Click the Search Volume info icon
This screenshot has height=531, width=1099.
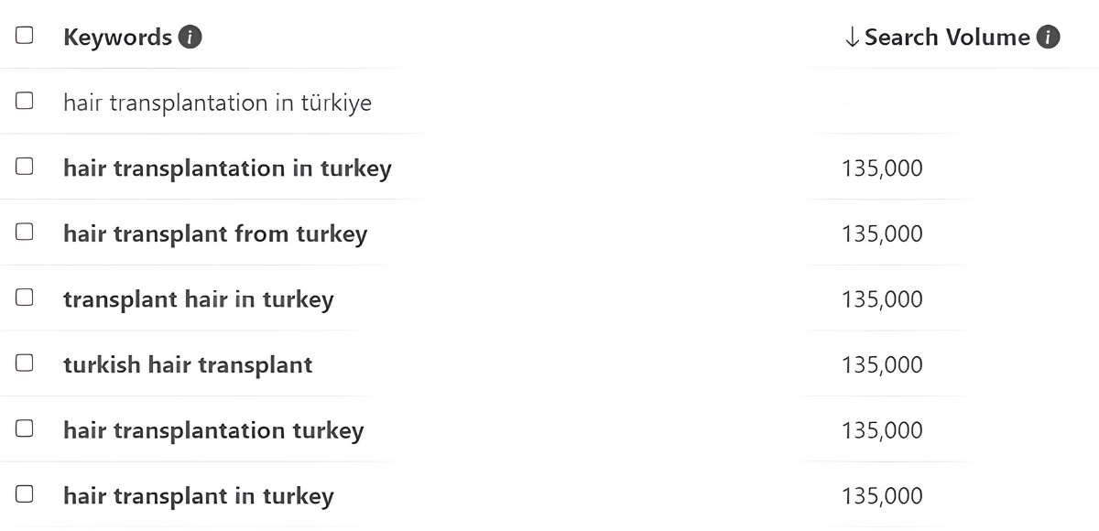tap(1049, 38)
